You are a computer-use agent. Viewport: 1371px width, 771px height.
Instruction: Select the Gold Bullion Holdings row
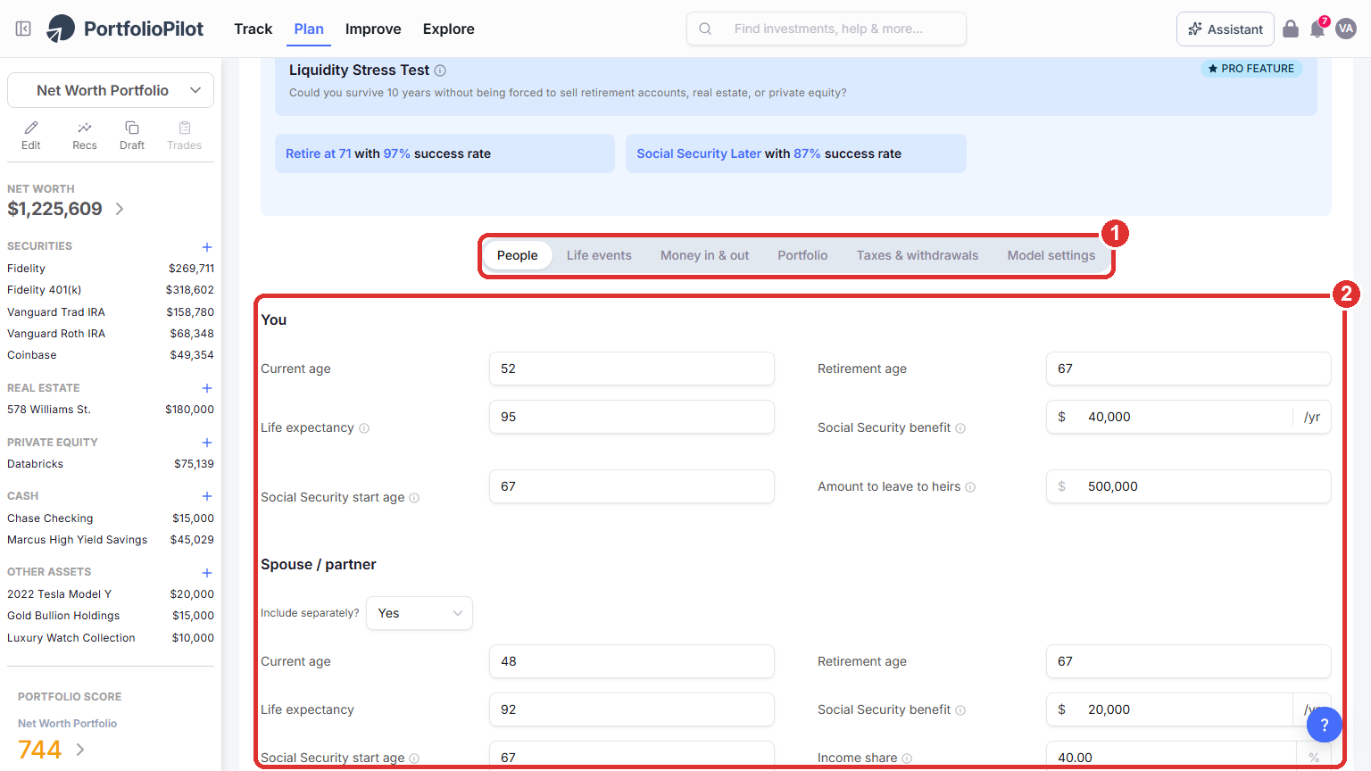point(111,616)
